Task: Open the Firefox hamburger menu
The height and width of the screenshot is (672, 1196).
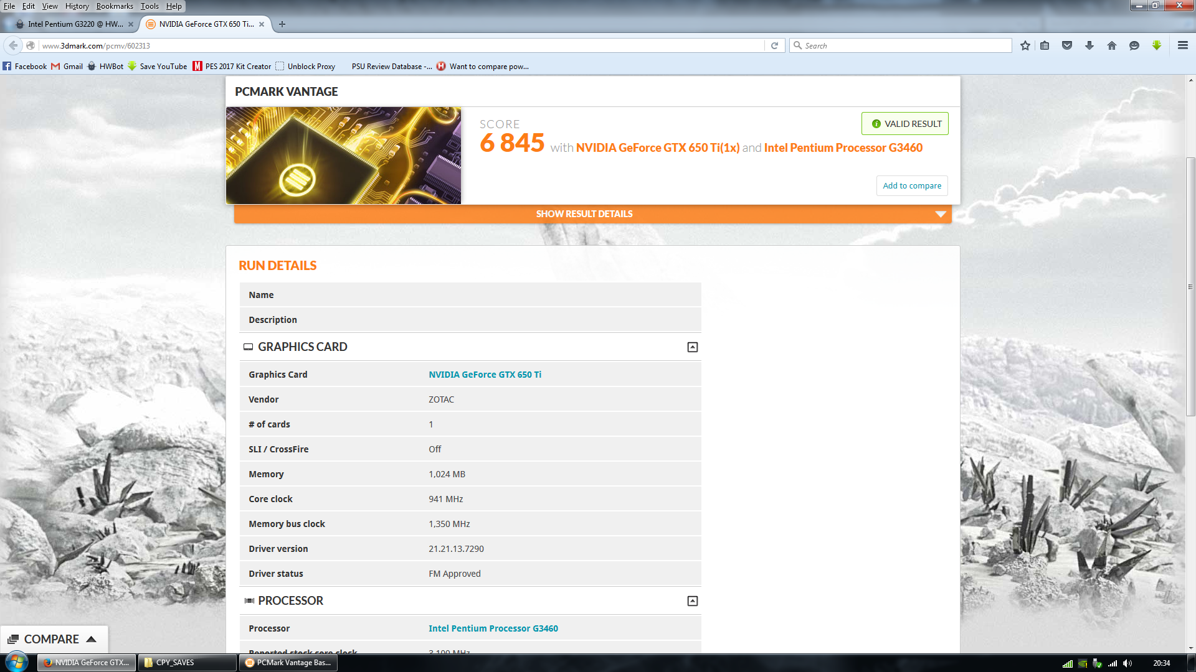Action: click(x=1183, y=45)
